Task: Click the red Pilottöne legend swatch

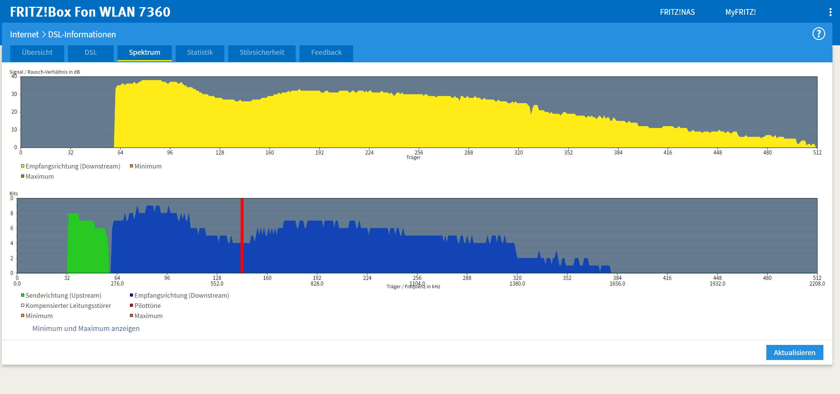Action: click(131, 305)
